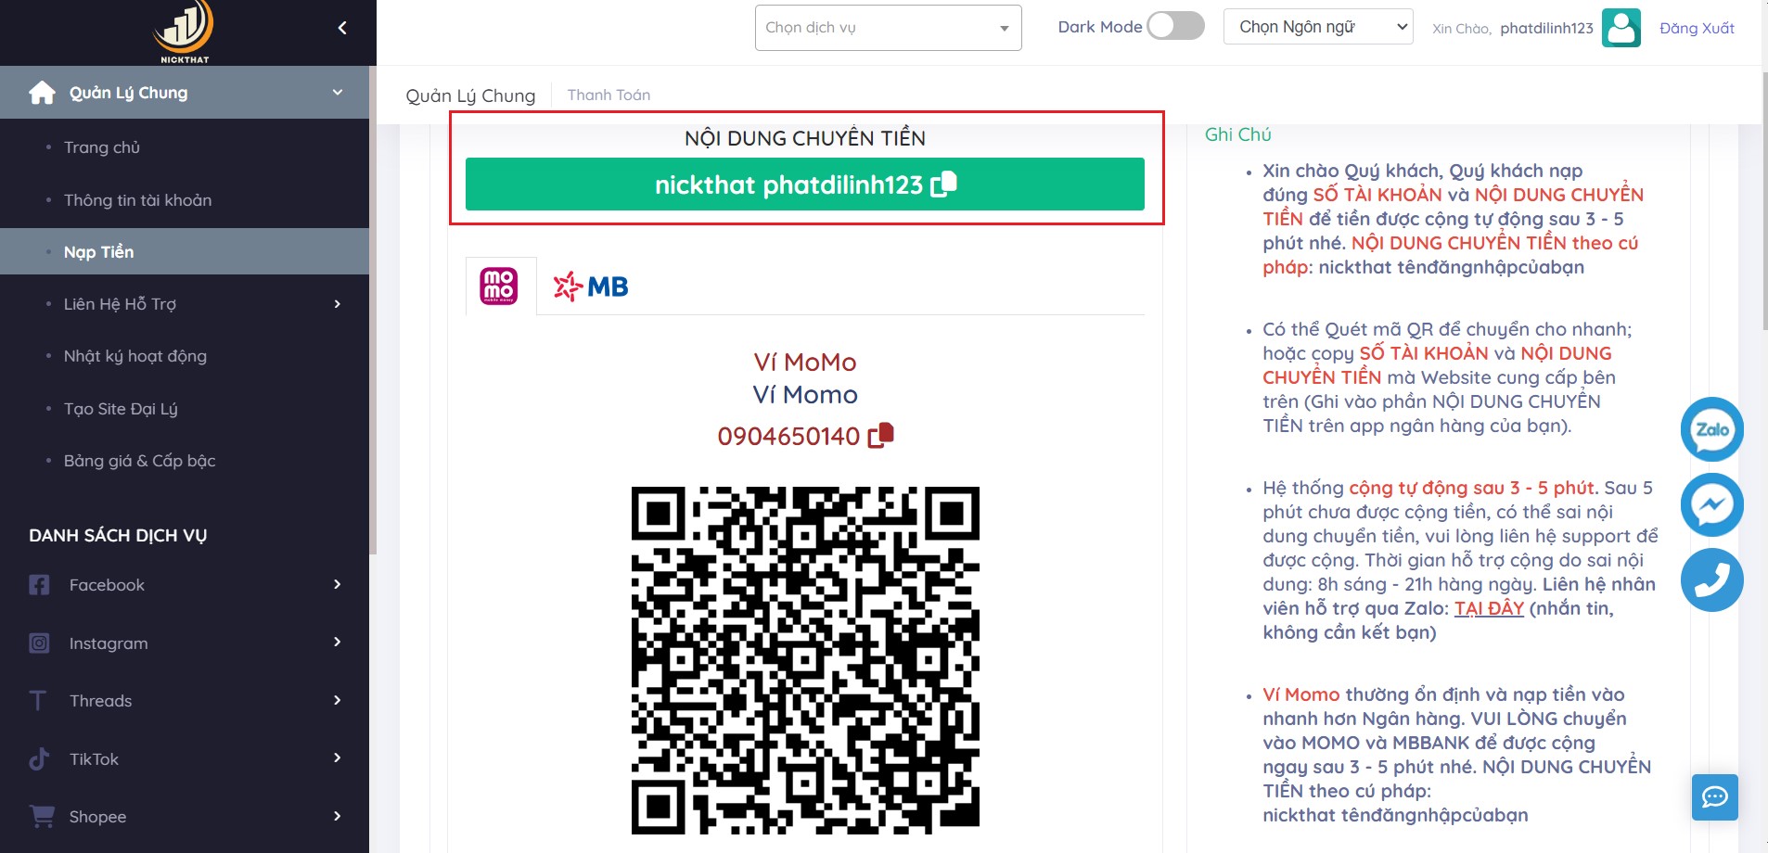The height and width of the screenshot is (853, 1768).
Task: Open the live chat bubble widget
Action: [x=1715, y=797]
